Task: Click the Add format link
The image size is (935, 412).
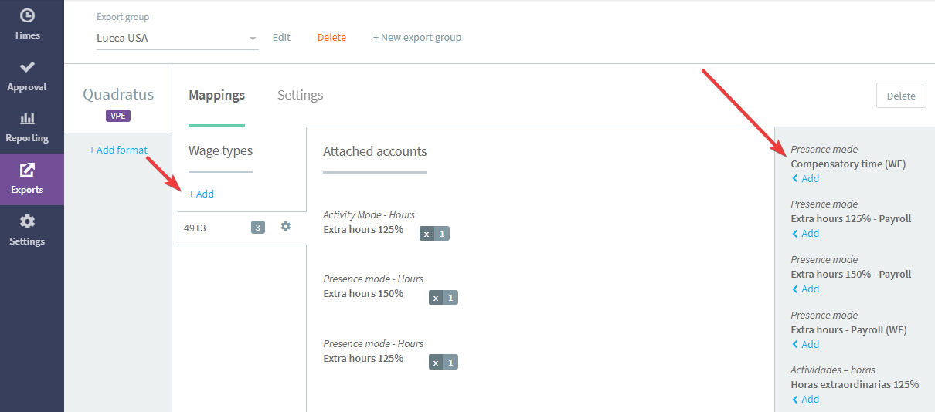Action: [x=118, y=150]
